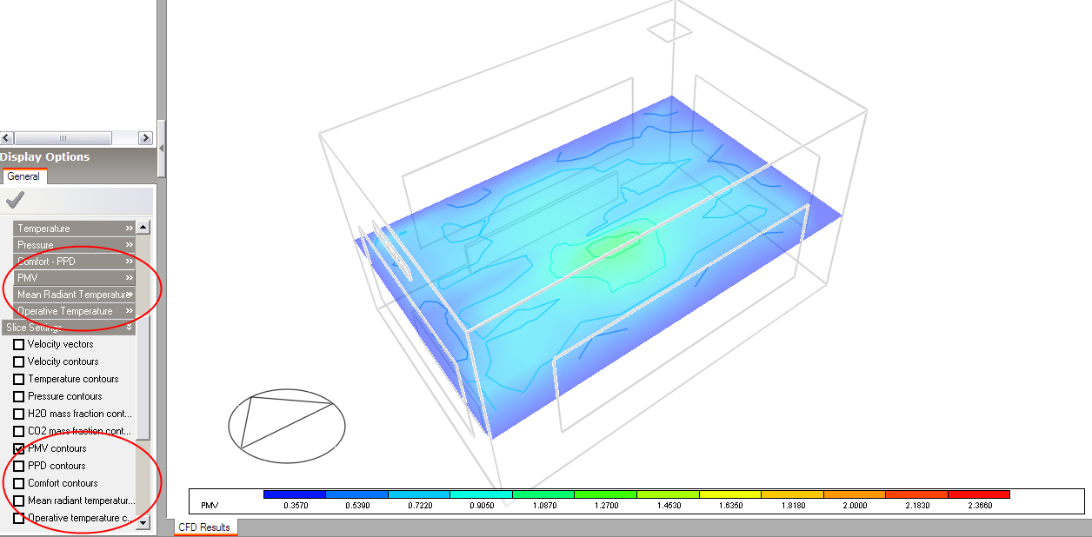Click the red 2.3660 legend color band
The image size is (1092, 537).
click(x=978, y=494)
